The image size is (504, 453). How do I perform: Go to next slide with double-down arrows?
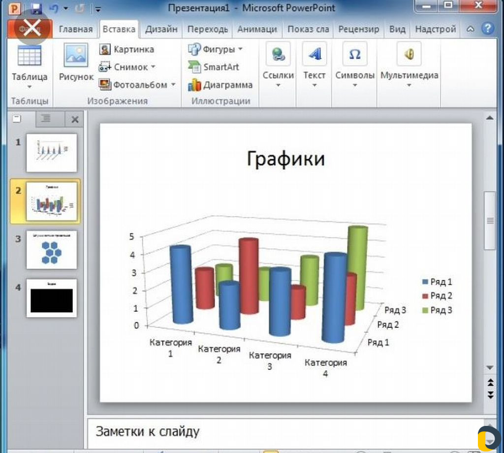(x=491, y=395)
